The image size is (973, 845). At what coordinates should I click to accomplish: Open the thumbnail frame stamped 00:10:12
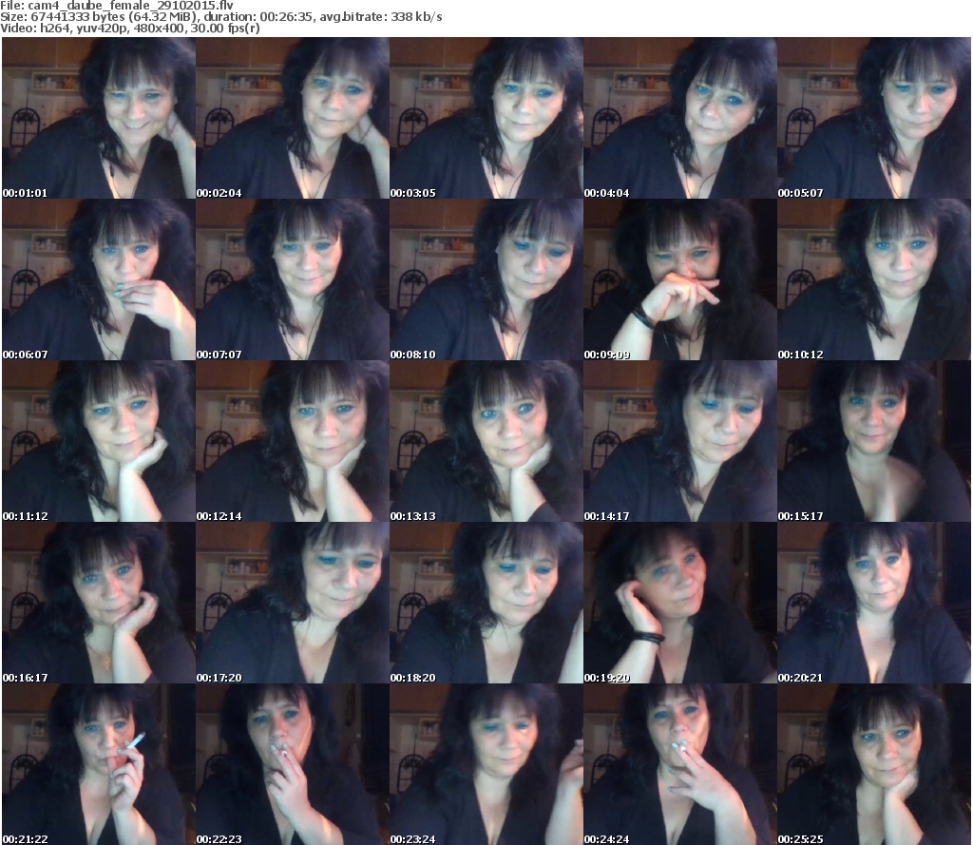pyautogui.click(x=874, y=279)
